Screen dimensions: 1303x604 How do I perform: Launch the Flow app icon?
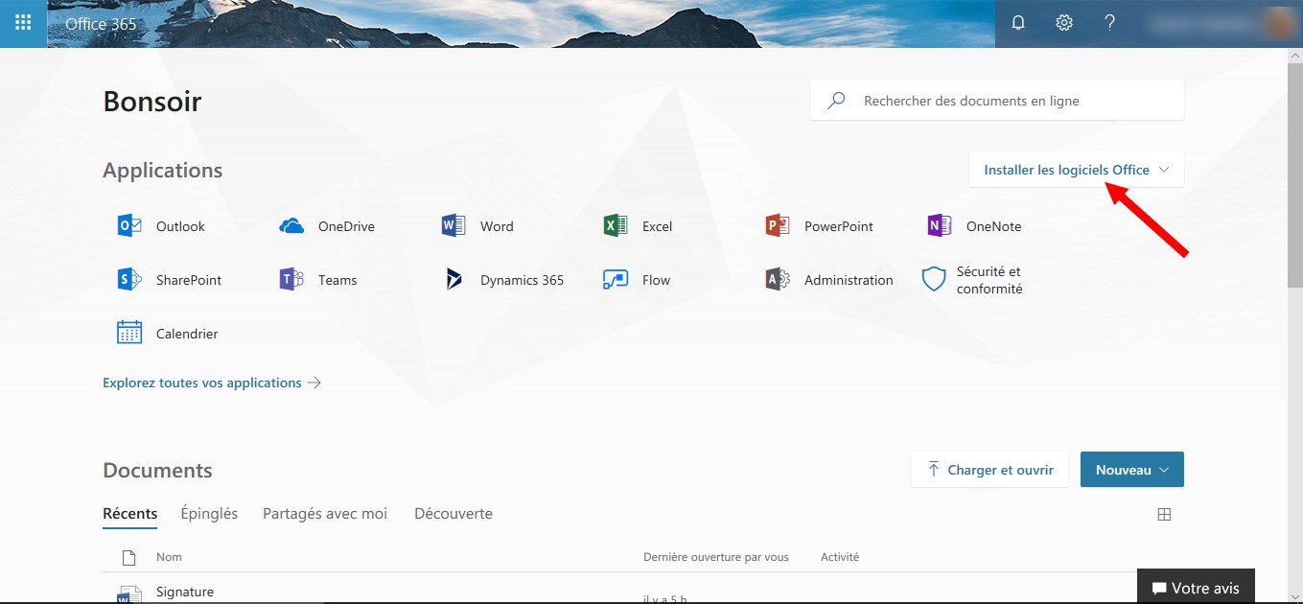(x=616, y=280)
